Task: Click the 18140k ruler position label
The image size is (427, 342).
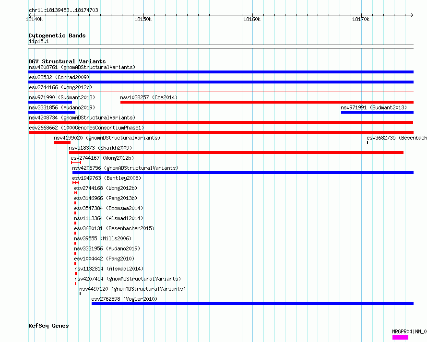Action: (x=34, y=19)
